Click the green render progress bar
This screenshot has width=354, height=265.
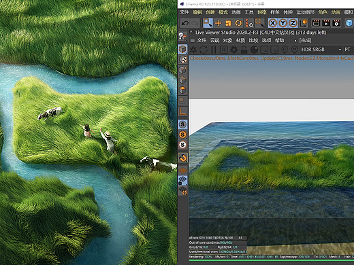pos(272,260)
